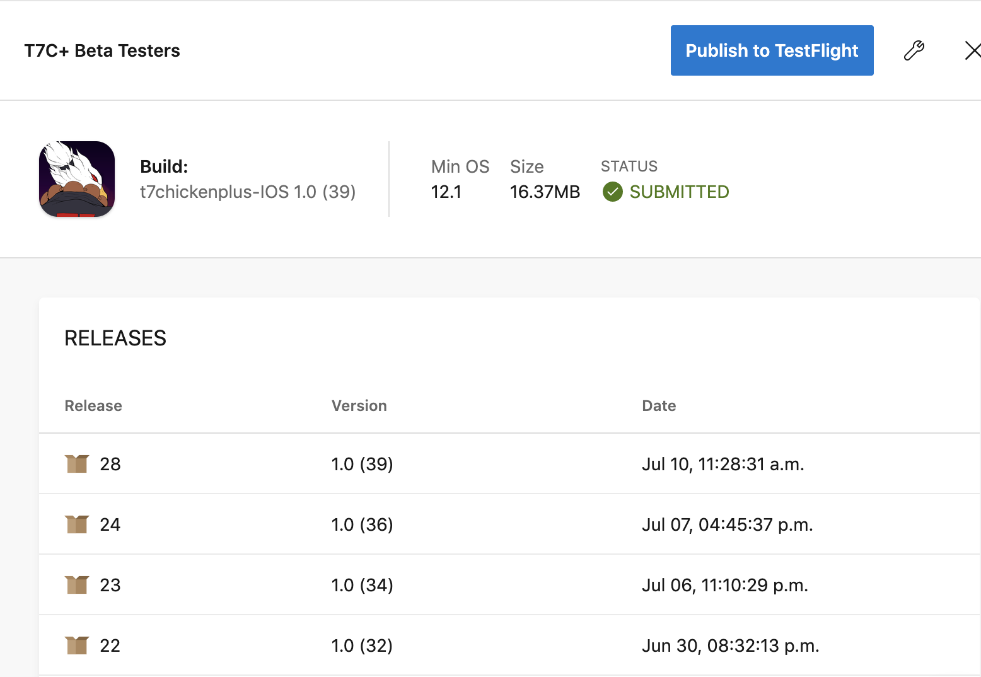This screenshot has width=981, height=677.
Task: Click date Jul 06, 11:10:29 p.m.
Action: 725,585
